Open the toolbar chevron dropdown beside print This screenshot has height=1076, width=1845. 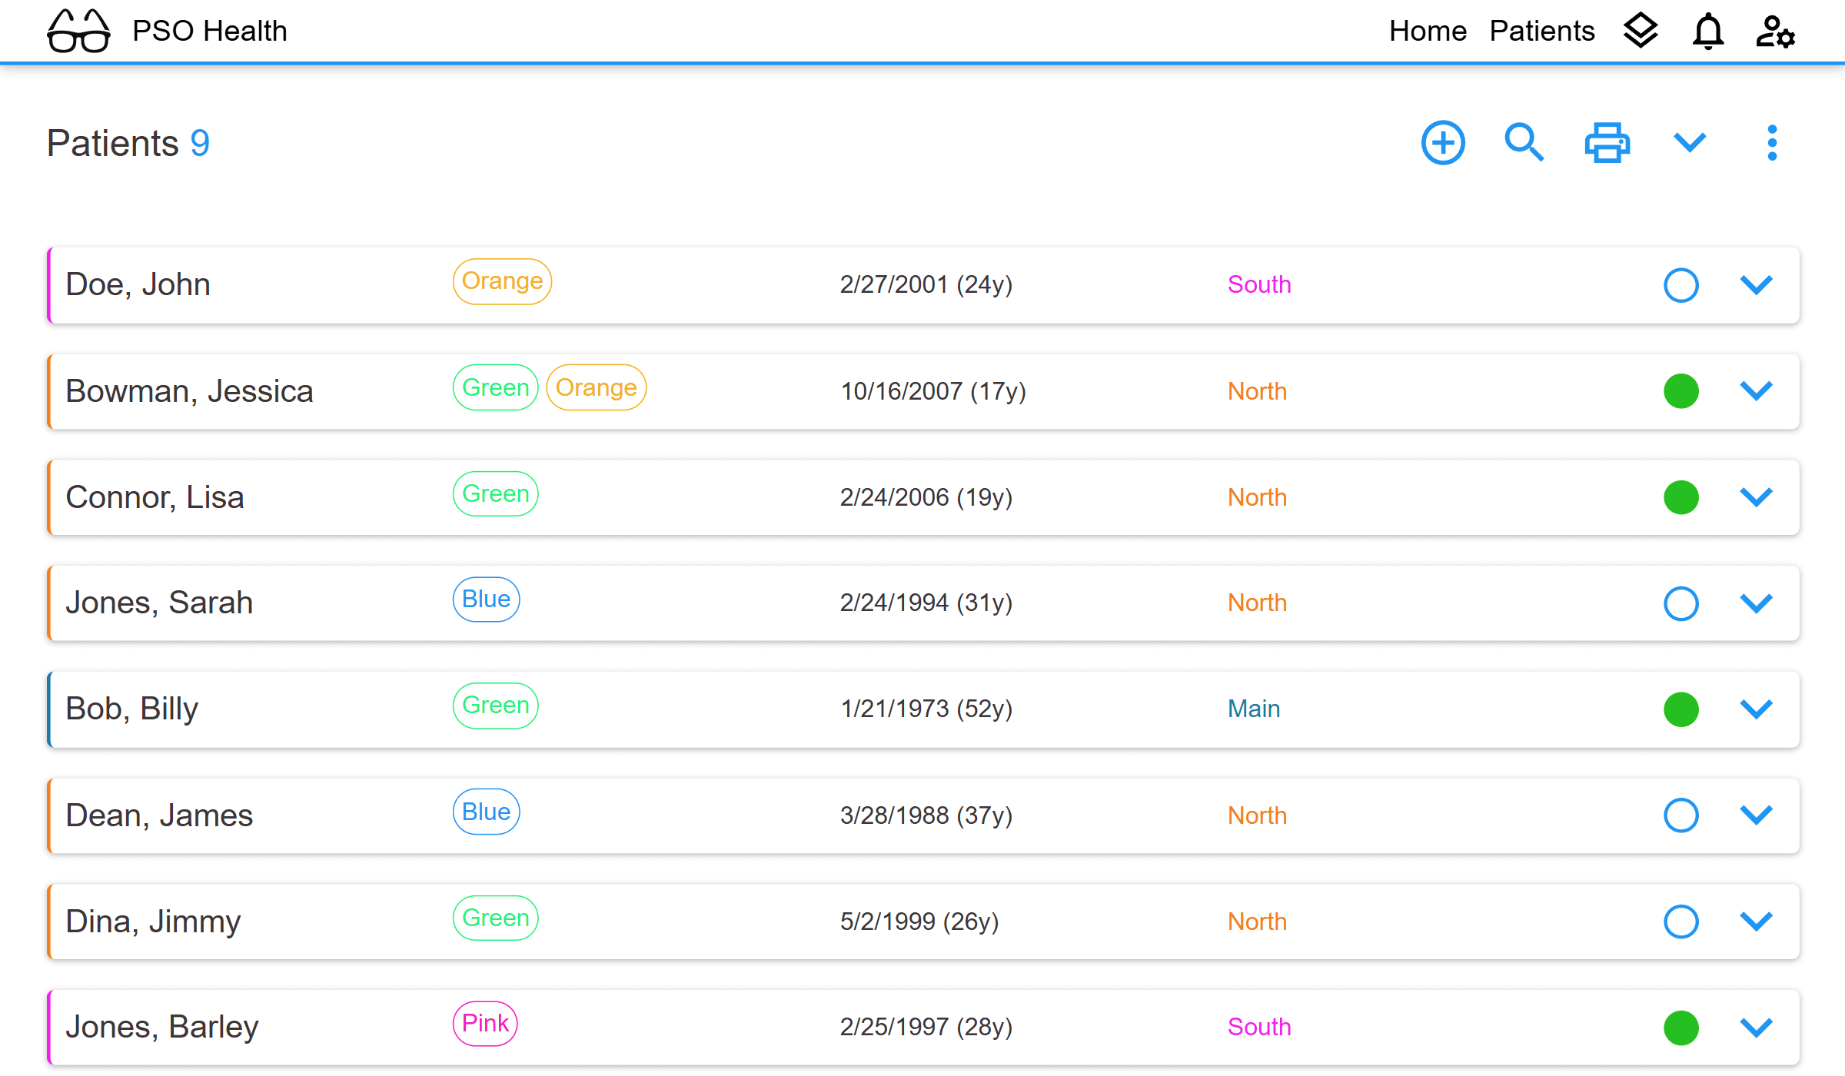point(1690,143)
